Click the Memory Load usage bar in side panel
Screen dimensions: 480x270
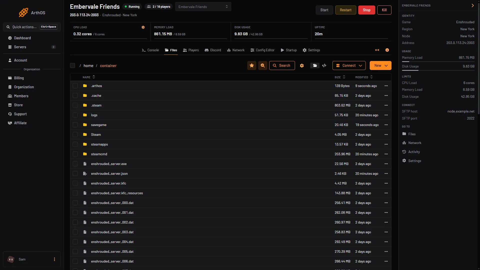[438, 62]
